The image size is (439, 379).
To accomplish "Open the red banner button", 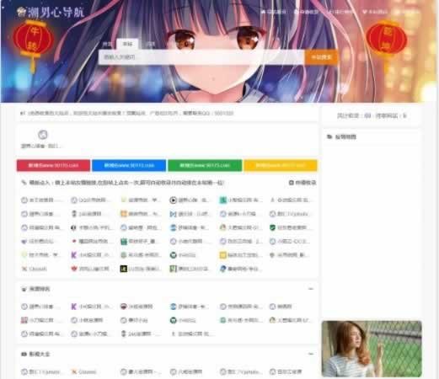I will pos(53,165).
